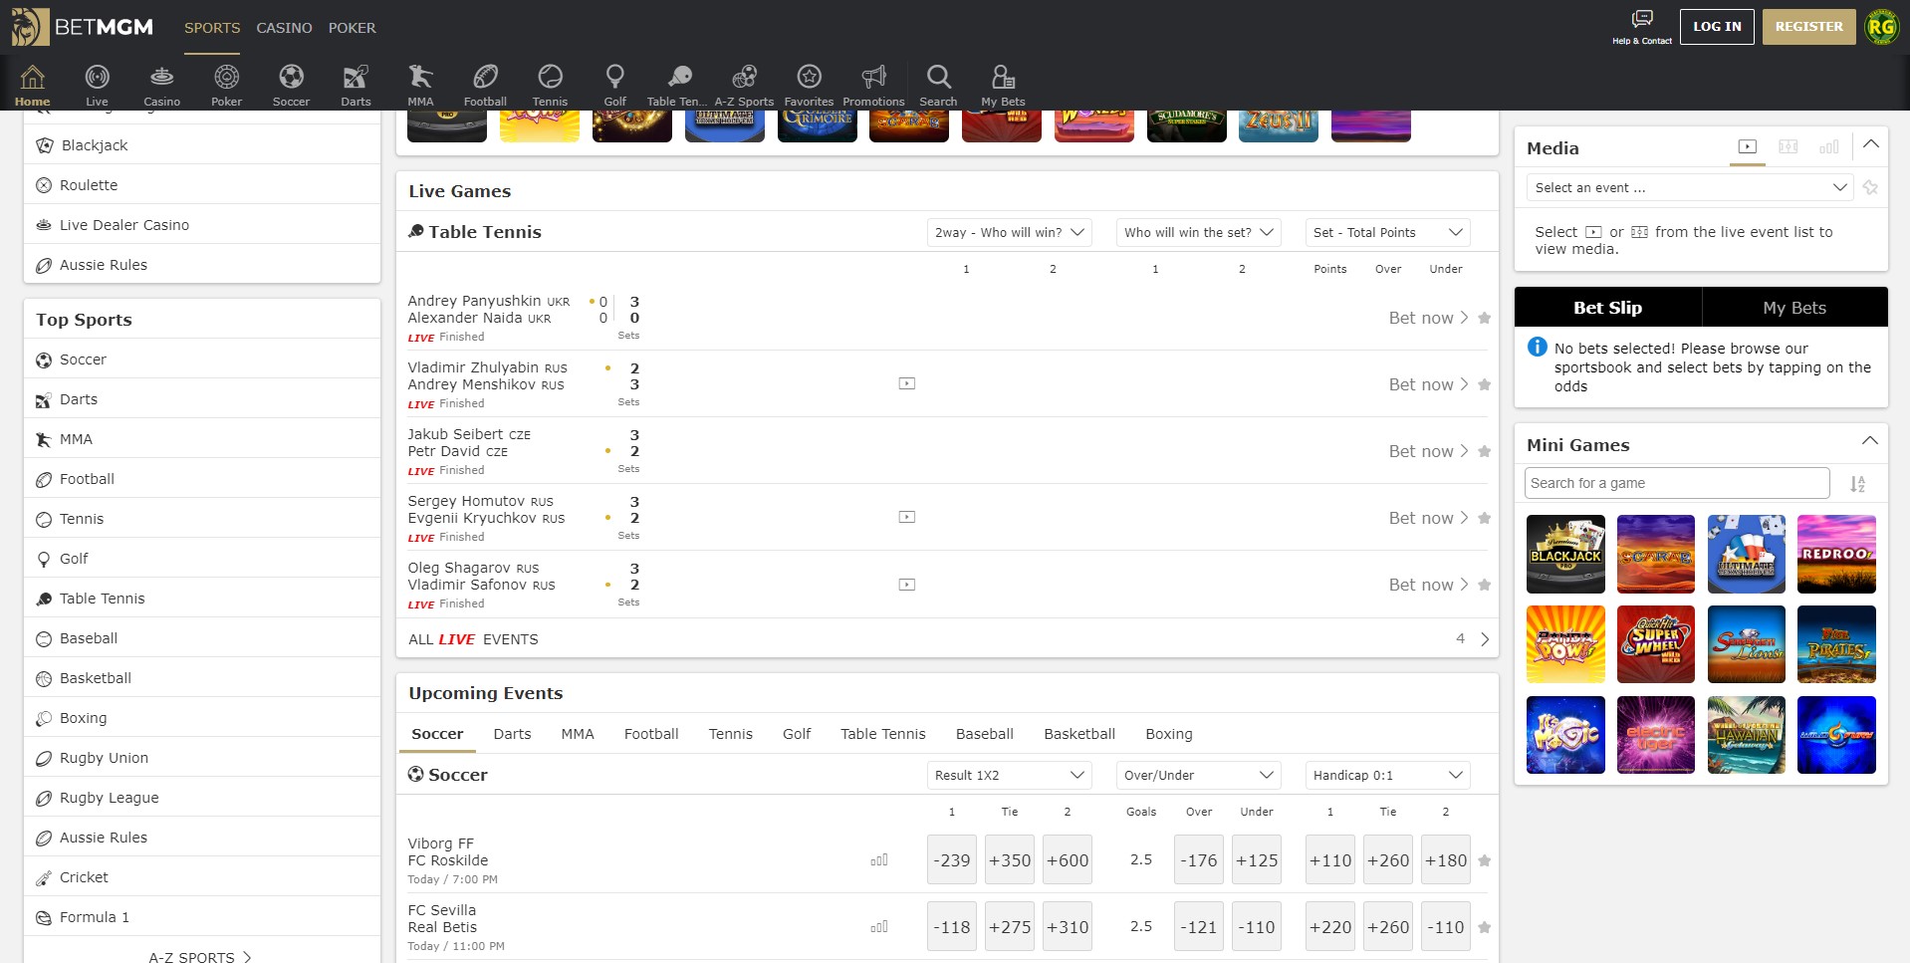
Task: Favorite the Panyushkin vs Naida match
Action: point(1484,318)
